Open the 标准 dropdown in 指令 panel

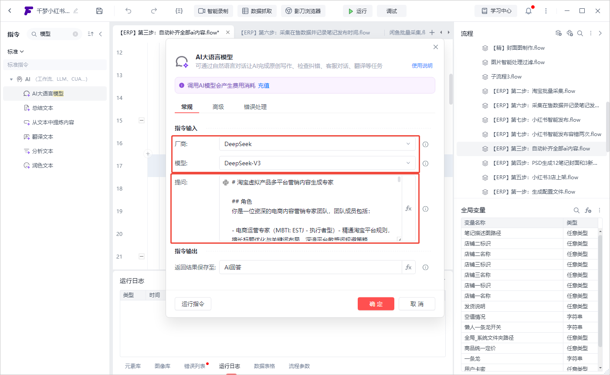[15, 51]
